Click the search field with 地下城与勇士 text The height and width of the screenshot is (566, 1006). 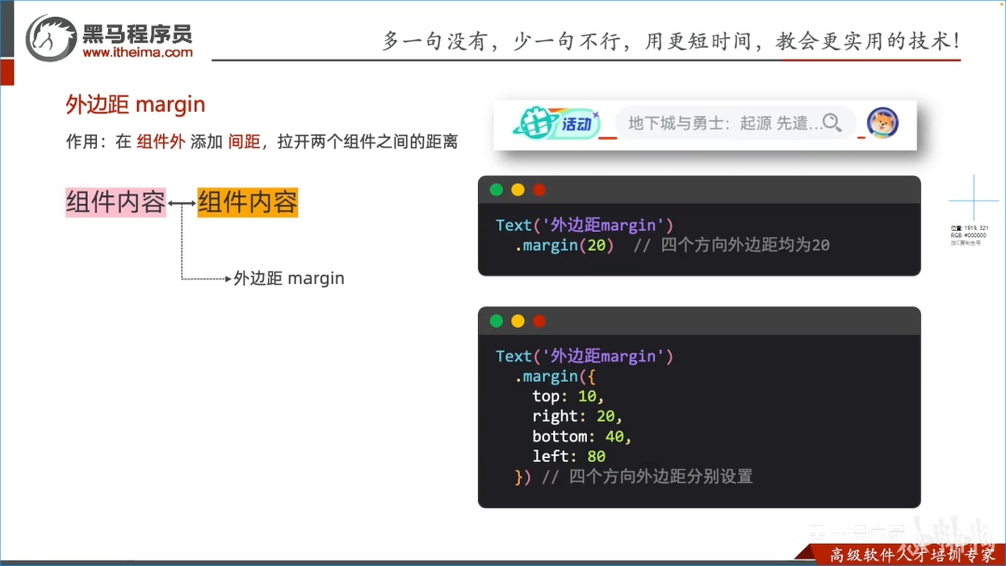(x=735, y=123)
